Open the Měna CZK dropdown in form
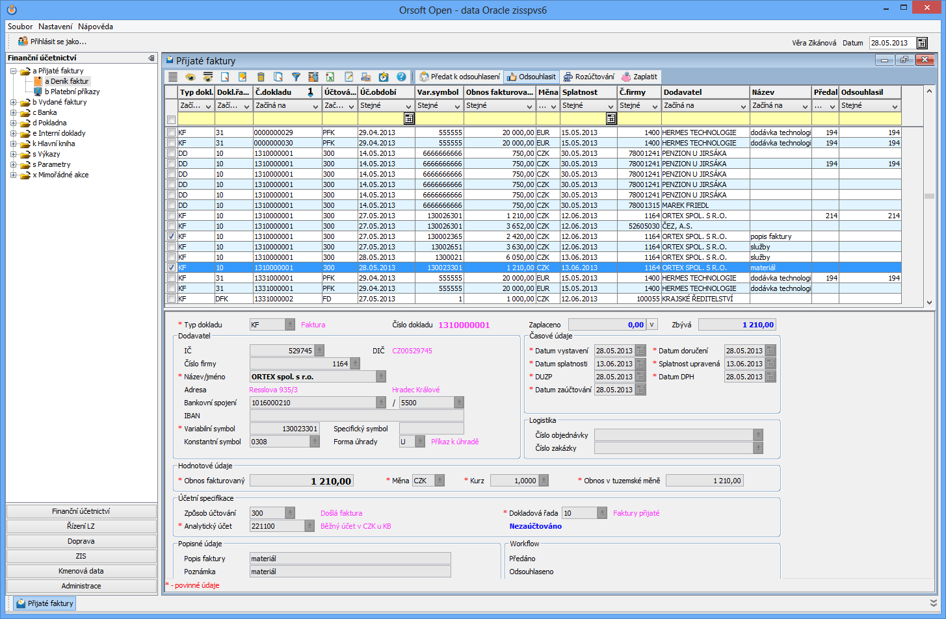Viewport: 946px width, 619px height. tap(440, 481)
